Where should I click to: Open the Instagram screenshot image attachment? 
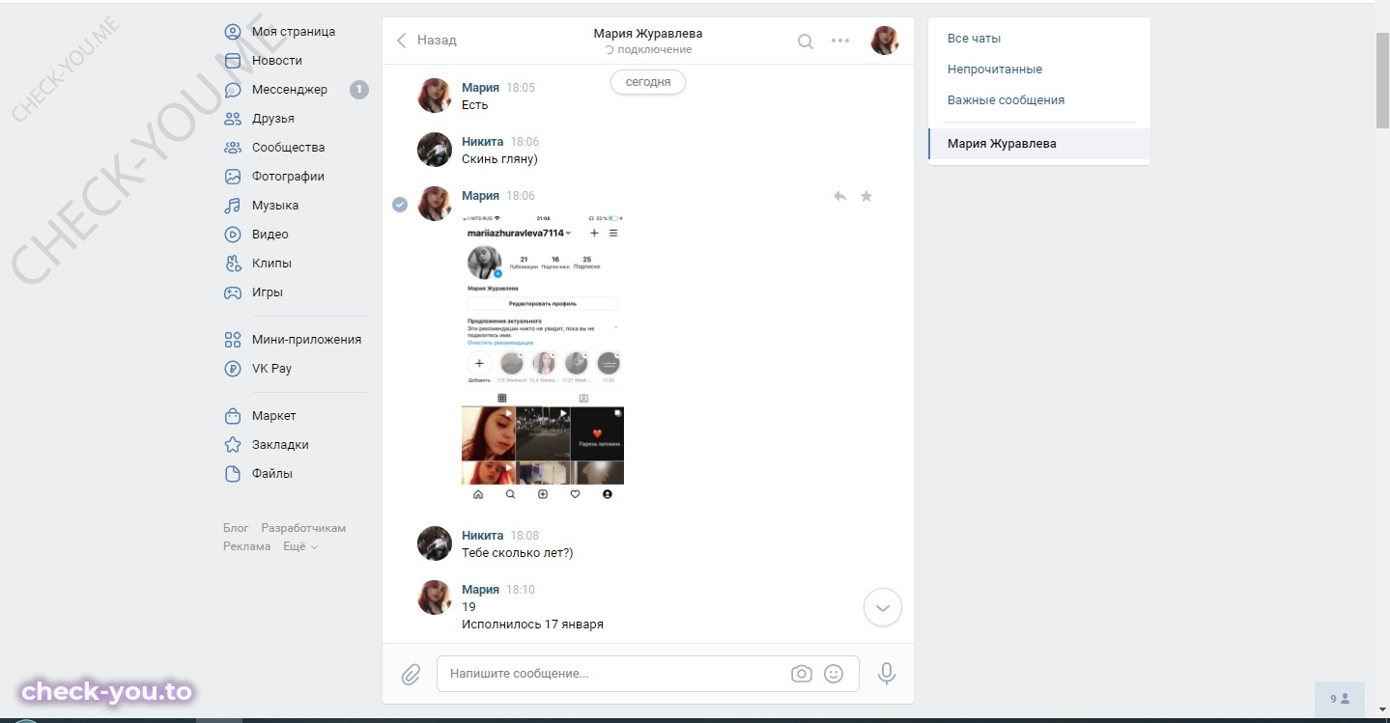[543, 357]
